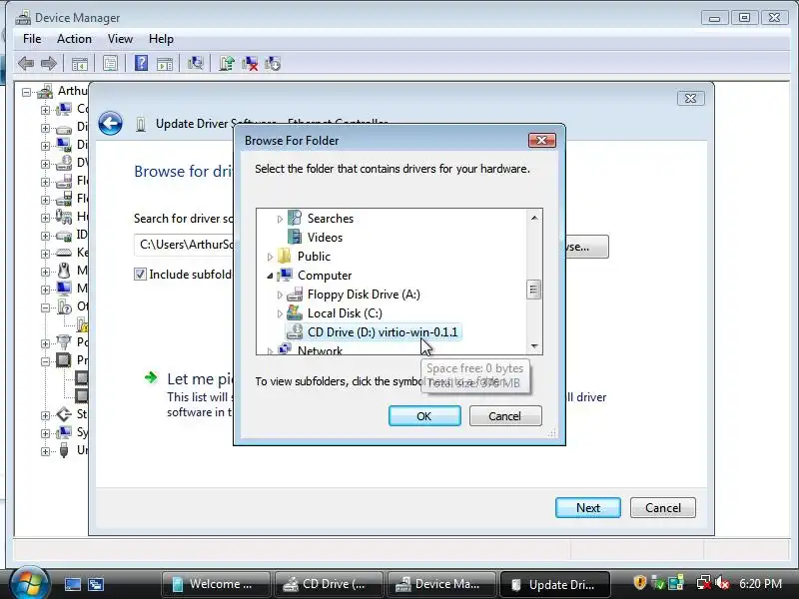Click Cancel in Browse For Folder dialog
Viewport: 799px width, 599px height.
(x=505, y=415)
